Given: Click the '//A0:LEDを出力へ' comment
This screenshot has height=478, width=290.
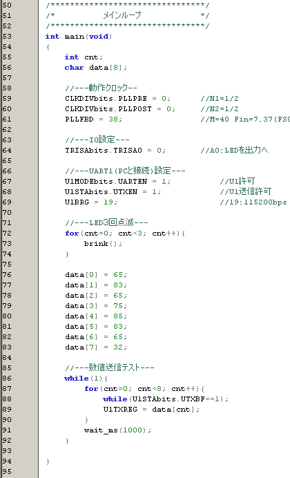Looking at the screenshot, I should tap(234, 150).
